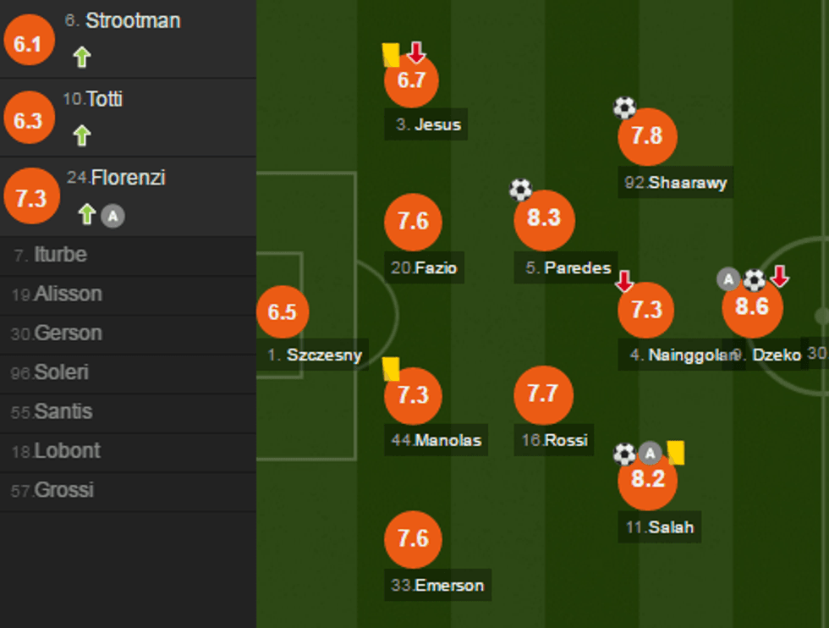
Task: Click the yellow card icon above Manolas
Action: (391, 368)
